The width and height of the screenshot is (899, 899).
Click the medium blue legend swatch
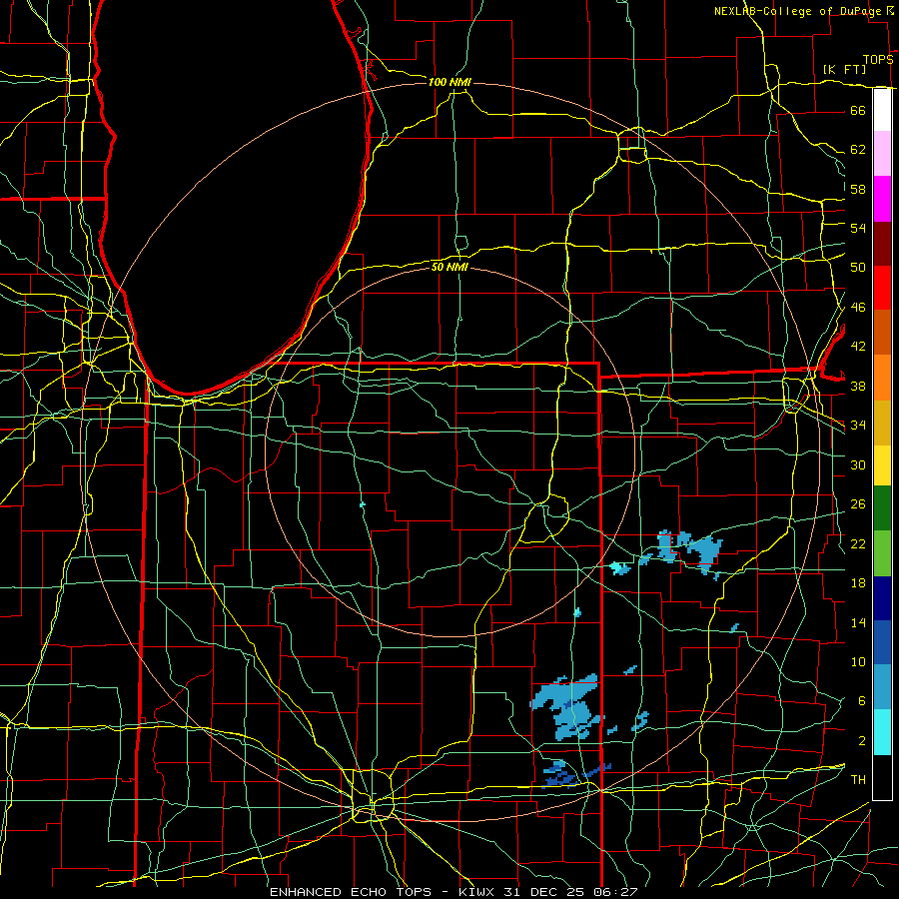[x=882, y=642]
